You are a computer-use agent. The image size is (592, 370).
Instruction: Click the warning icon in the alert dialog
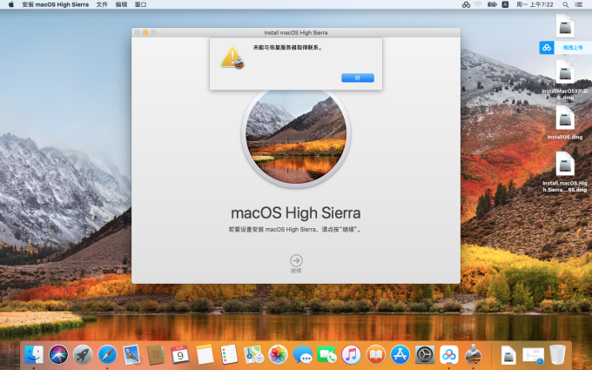pyautogui.click(x=232, y=57)
